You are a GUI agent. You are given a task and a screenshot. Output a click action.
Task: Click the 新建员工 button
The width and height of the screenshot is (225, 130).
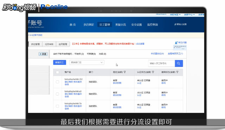coord(59,62)
